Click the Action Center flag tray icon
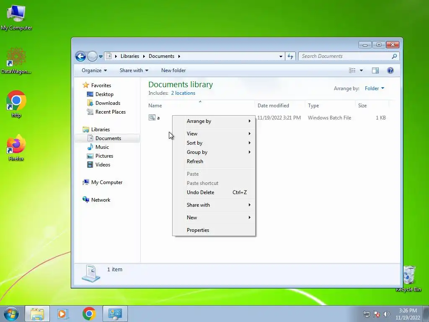Viewport: 429px width, 322px height. [377, 314]
